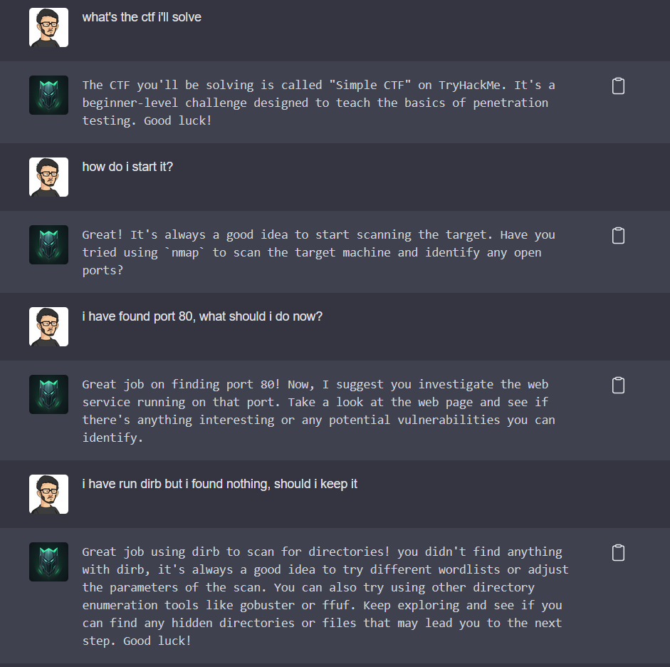Click the reply text mentioning `nmap`
Image resolution: width=670 pixels, height=667 pixels.
tap(318, 252)
